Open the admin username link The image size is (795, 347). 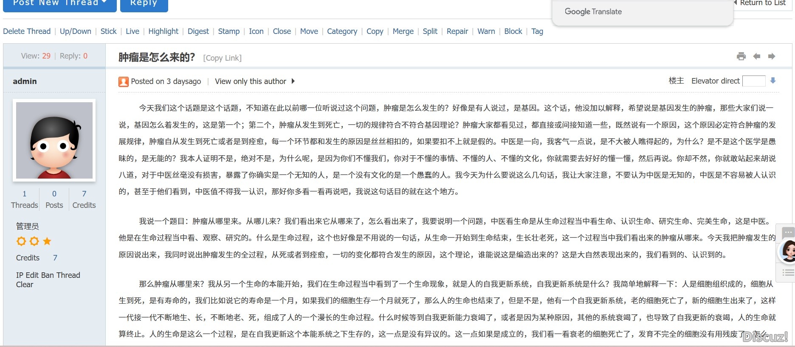[x=25, y=81]
